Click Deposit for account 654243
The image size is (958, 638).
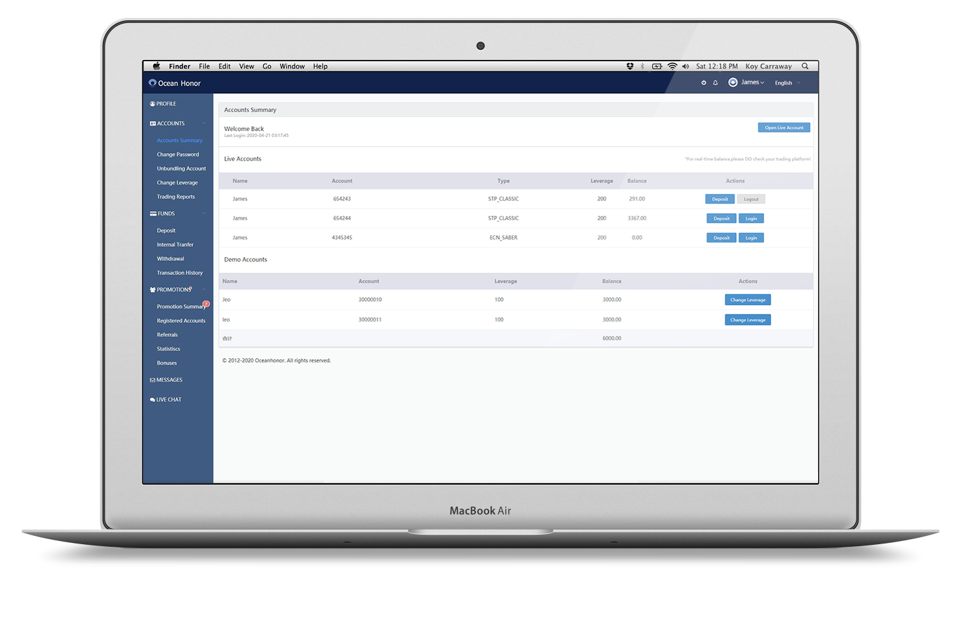720,199
